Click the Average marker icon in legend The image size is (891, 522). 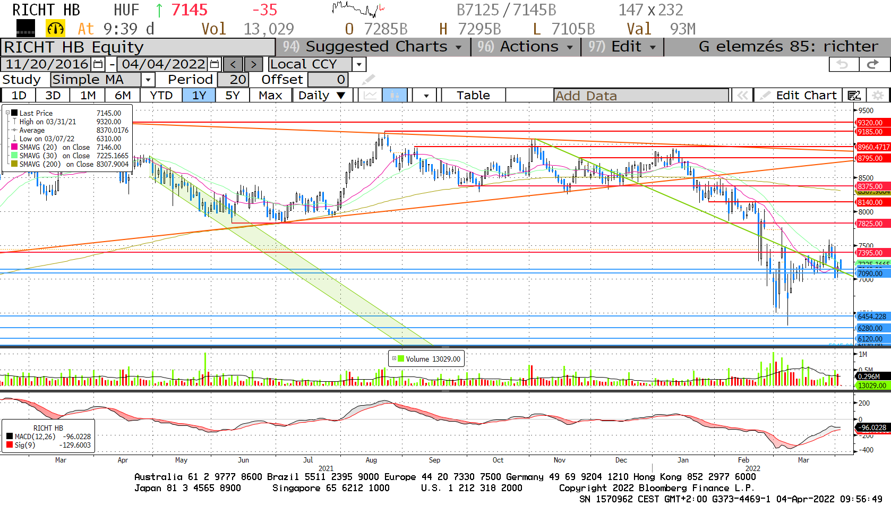point(15,130)
